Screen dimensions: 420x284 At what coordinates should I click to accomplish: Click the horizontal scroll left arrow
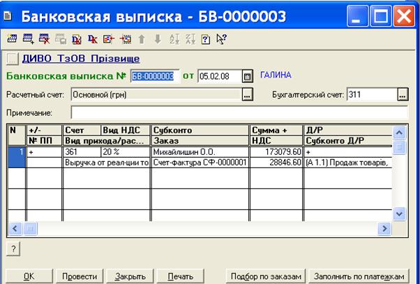click(x=15, y=229)
